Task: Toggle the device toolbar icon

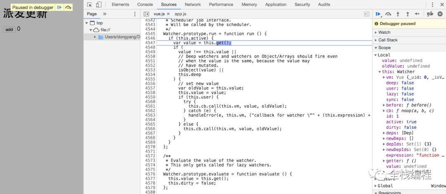Action: [x=99, y=5]
